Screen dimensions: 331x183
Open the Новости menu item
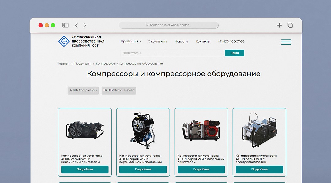click(181, 41)
